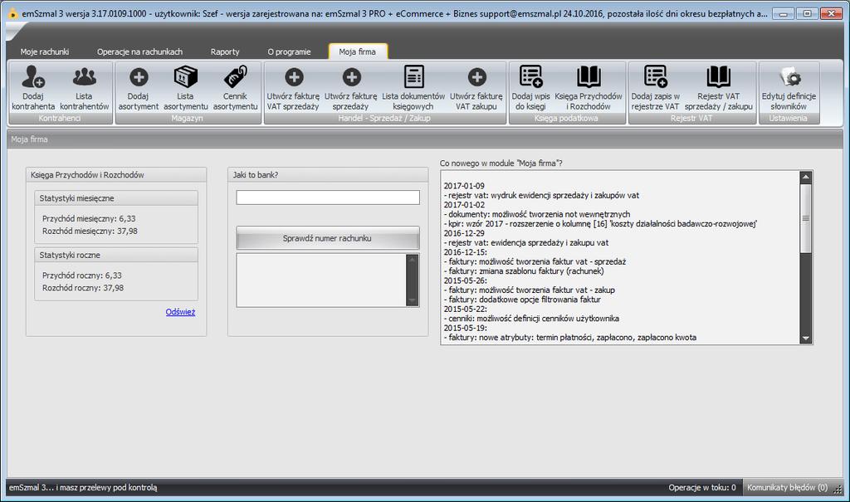
Task: Click Dodaj wpis do księgi icon
Action: pyautogui.click(x=530, y=77)
